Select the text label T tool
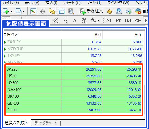This screenshot has height=129, width=149. pyautogui.click(x=84, y=21)
